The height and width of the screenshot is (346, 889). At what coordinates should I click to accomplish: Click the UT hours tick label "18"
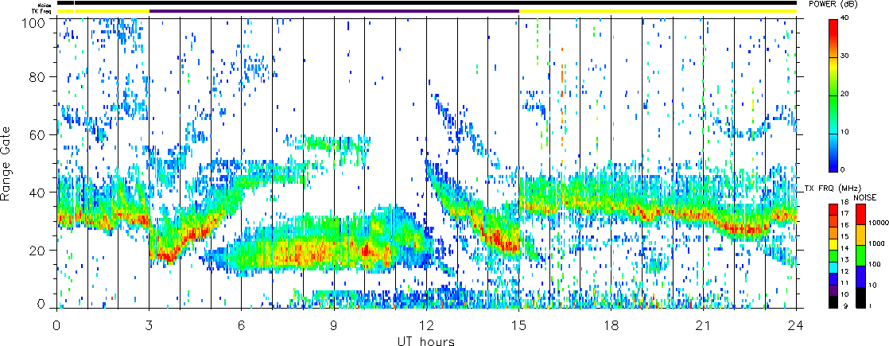[x=611, y=325]
